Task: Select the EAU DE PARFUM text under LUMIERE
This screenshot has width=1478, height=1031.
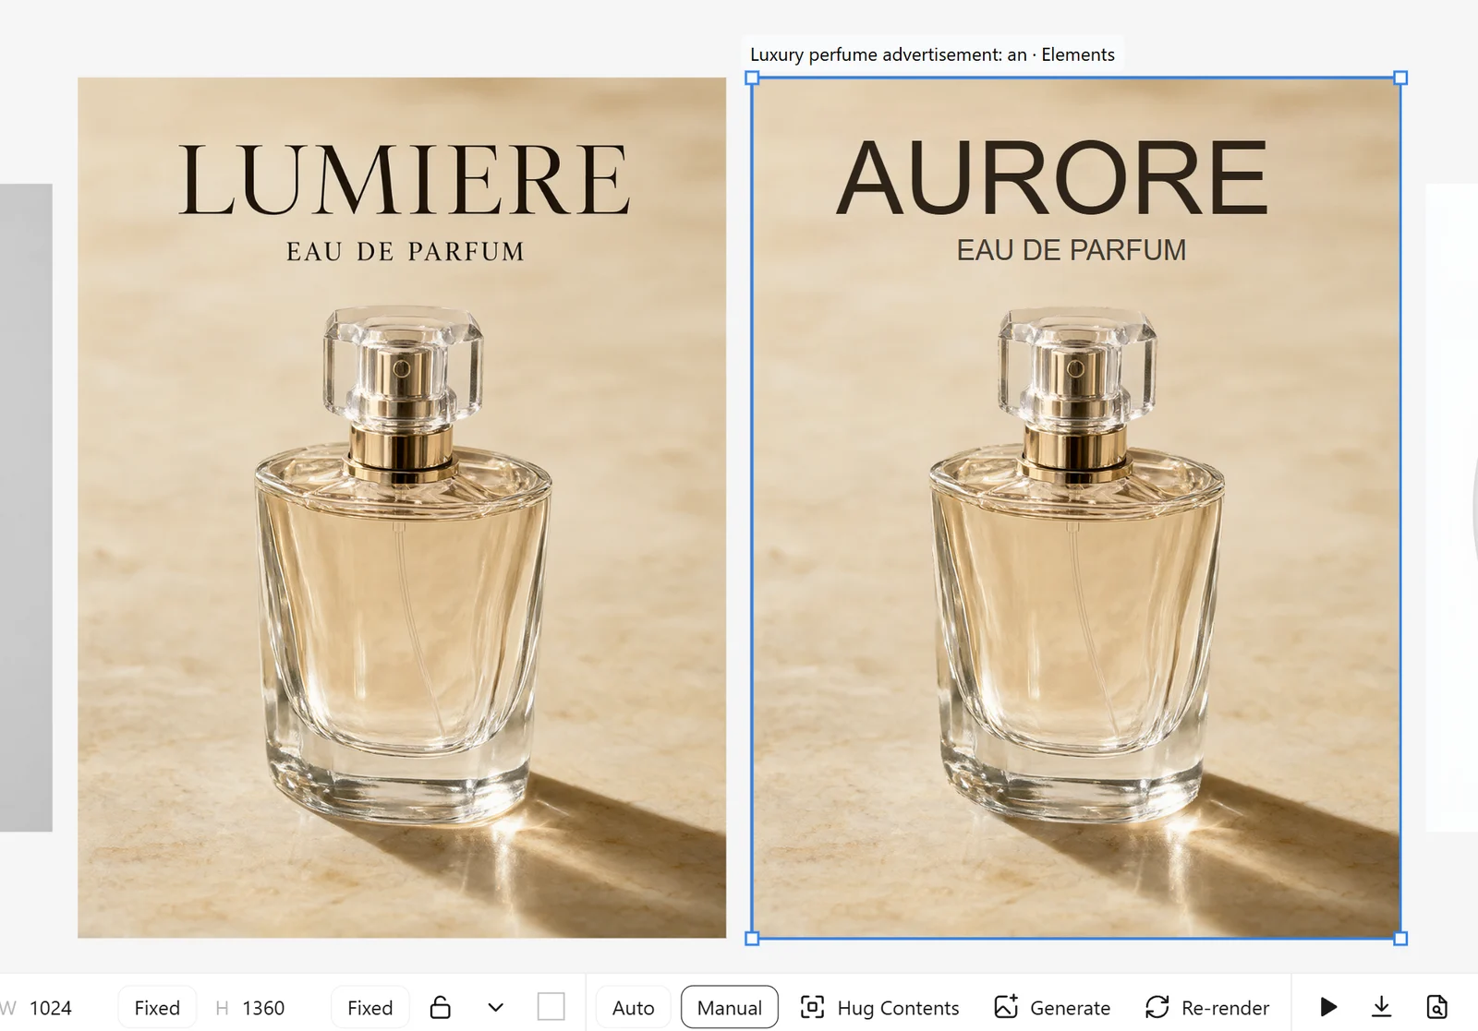Action: tap(406, 251)
